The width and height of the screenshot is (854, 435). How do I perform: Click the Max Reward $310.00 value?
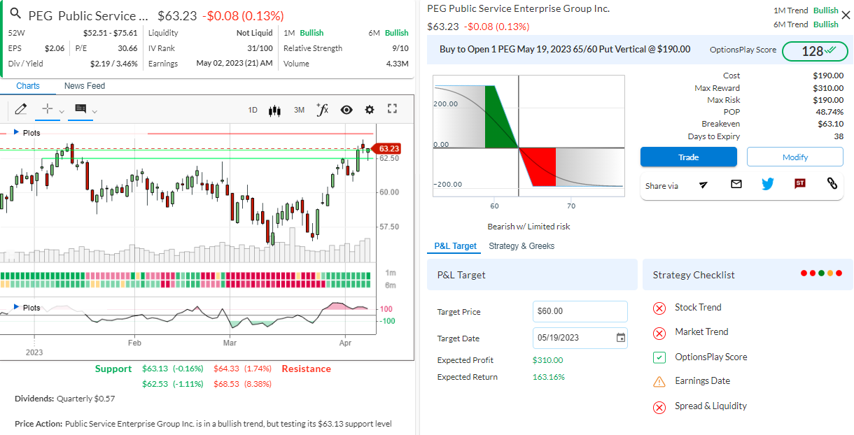pyautogui.click(x=828, y=88)
